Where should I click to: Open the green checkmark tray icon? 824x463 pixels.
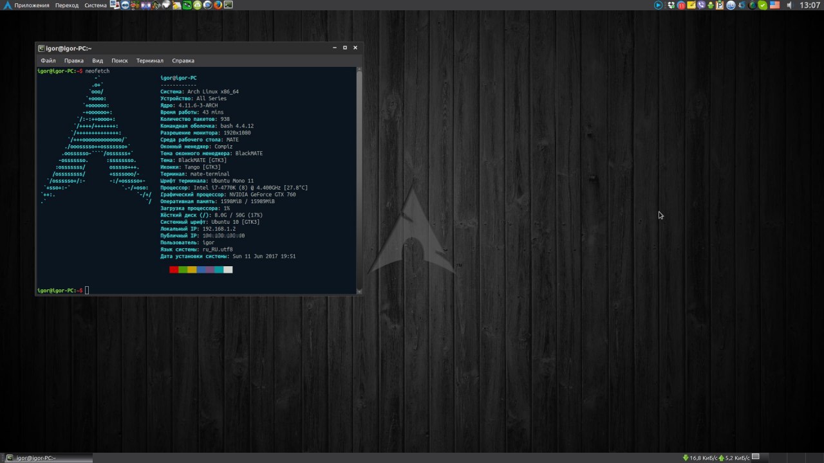click(762, 5)
